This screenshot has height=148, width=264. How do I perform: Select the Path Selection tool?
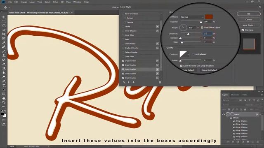tap(4, 90)
